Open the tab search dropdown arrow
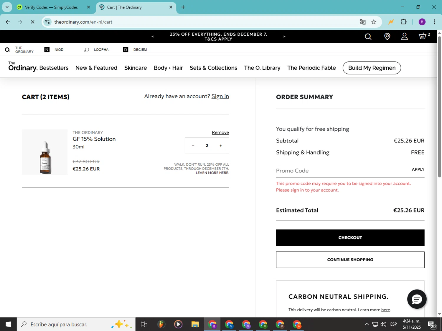This screenshot has width=442, height=331. [7, 7]
